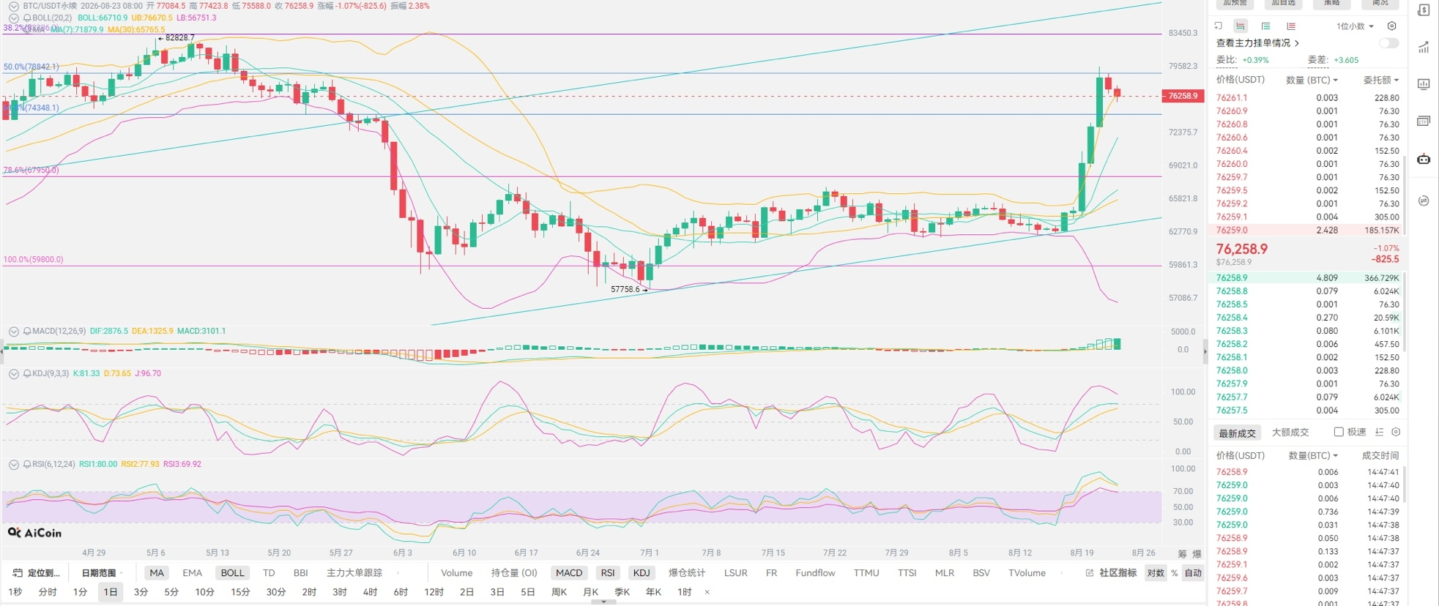Screen dimensions: 1439x606
Task: Click the 筹 chip distribution icon
Action: [x=1182, y=554]
